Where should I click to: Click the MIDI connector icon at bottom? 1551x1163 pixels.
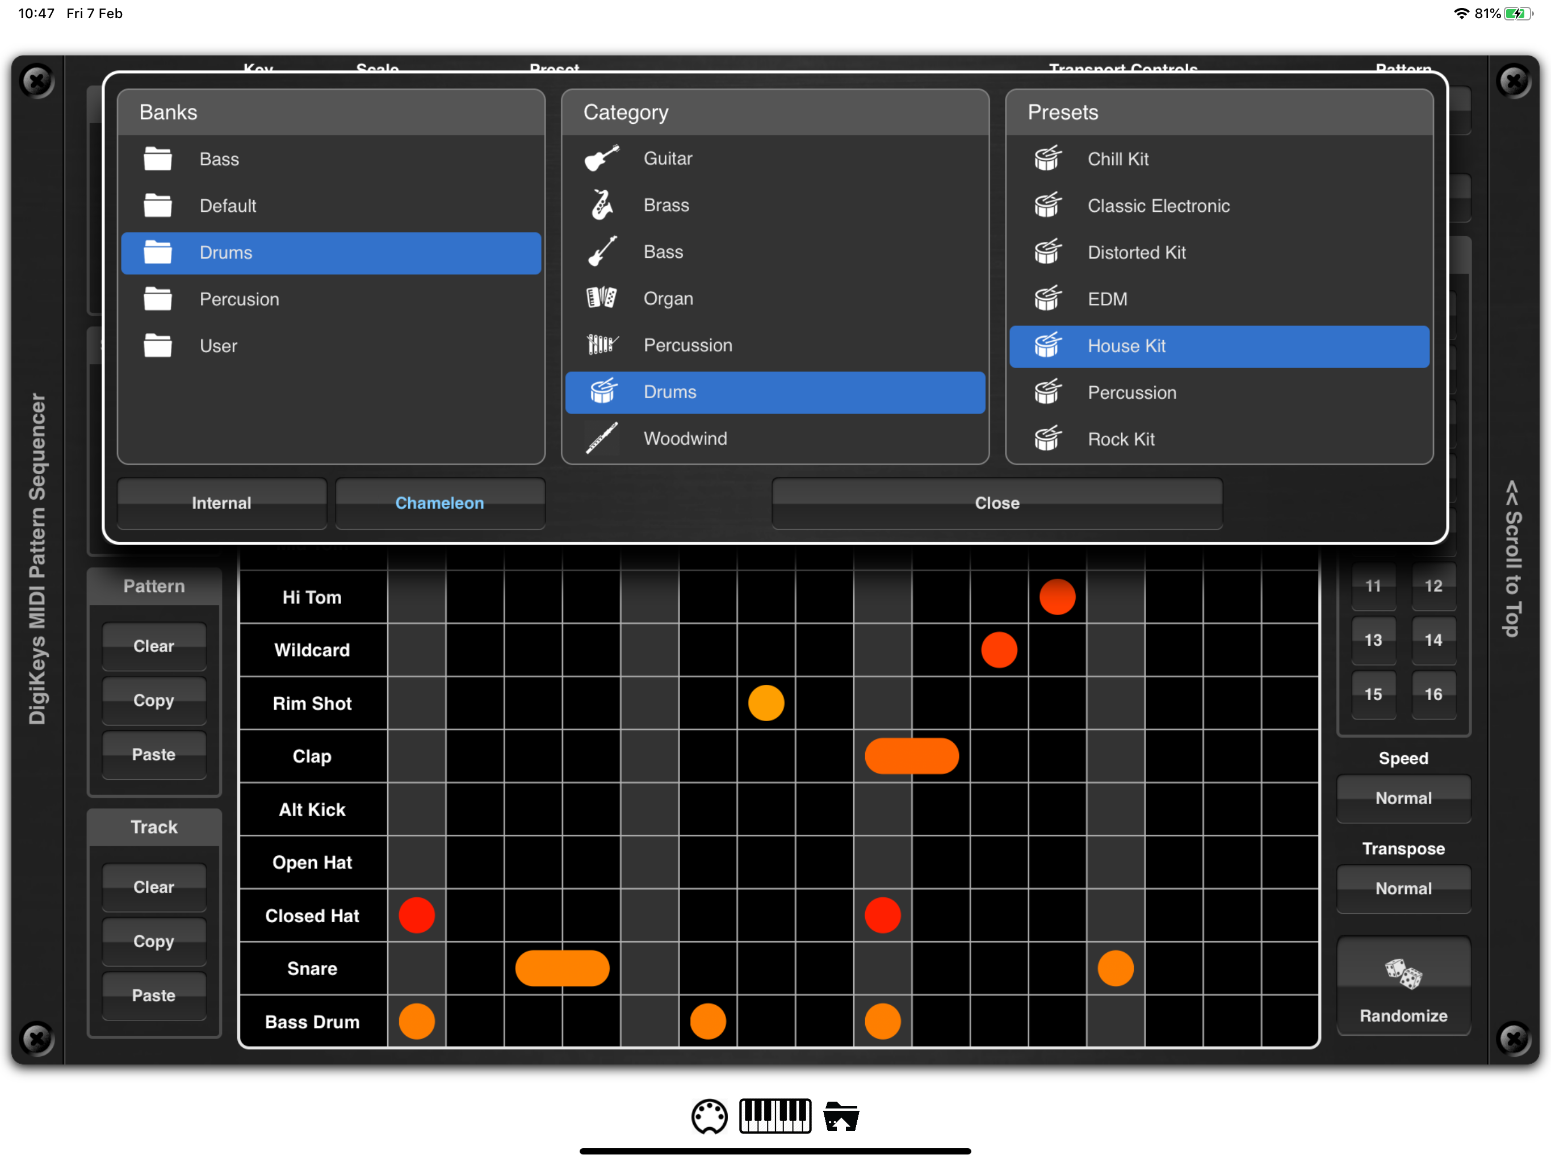[x=709, y=1116]
